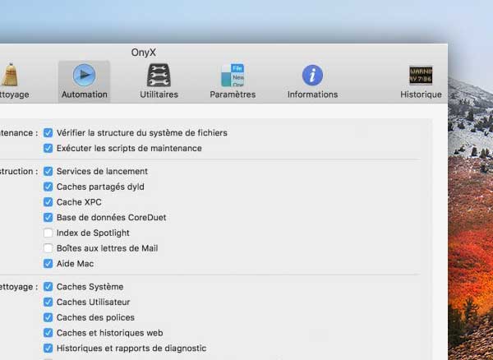This screenshot has width=493, height=360.
Task: Click the OnyX window title
Action: pyautogui.click(x=143, y=53)
